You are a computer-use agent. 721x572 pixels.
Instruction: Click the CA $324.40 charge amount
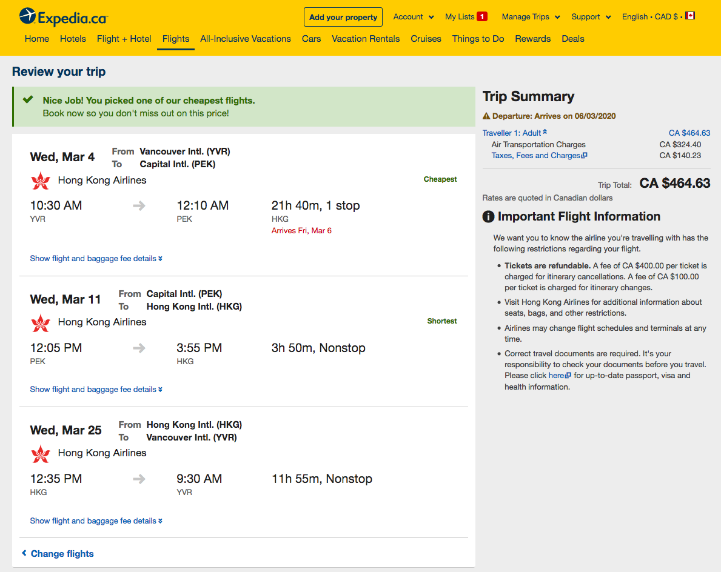coord(680,145)
